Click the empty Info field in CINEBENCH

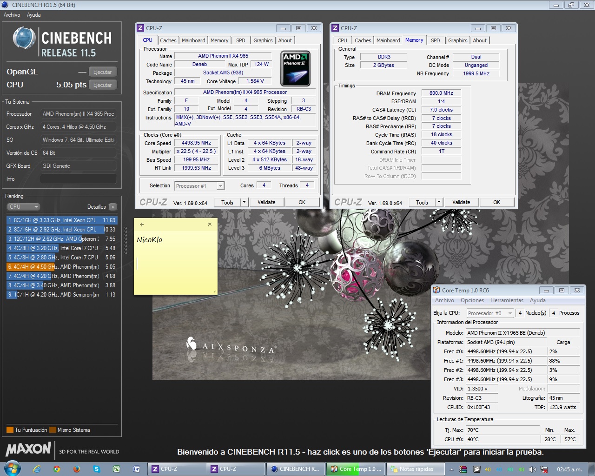tap(78, 179)
